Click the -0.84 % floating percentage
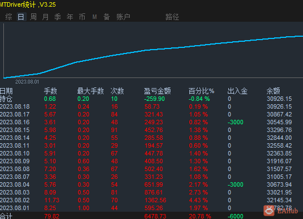 coord(199,99)
